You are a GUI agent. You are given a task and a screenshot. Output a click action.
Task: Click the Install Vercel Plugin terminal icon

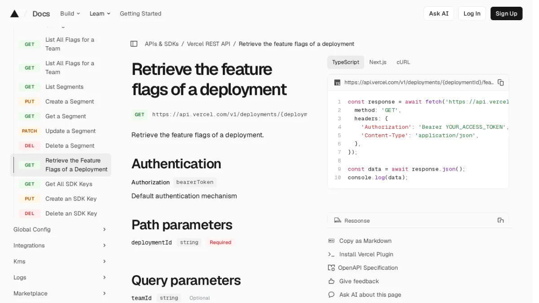click(331, 255)
